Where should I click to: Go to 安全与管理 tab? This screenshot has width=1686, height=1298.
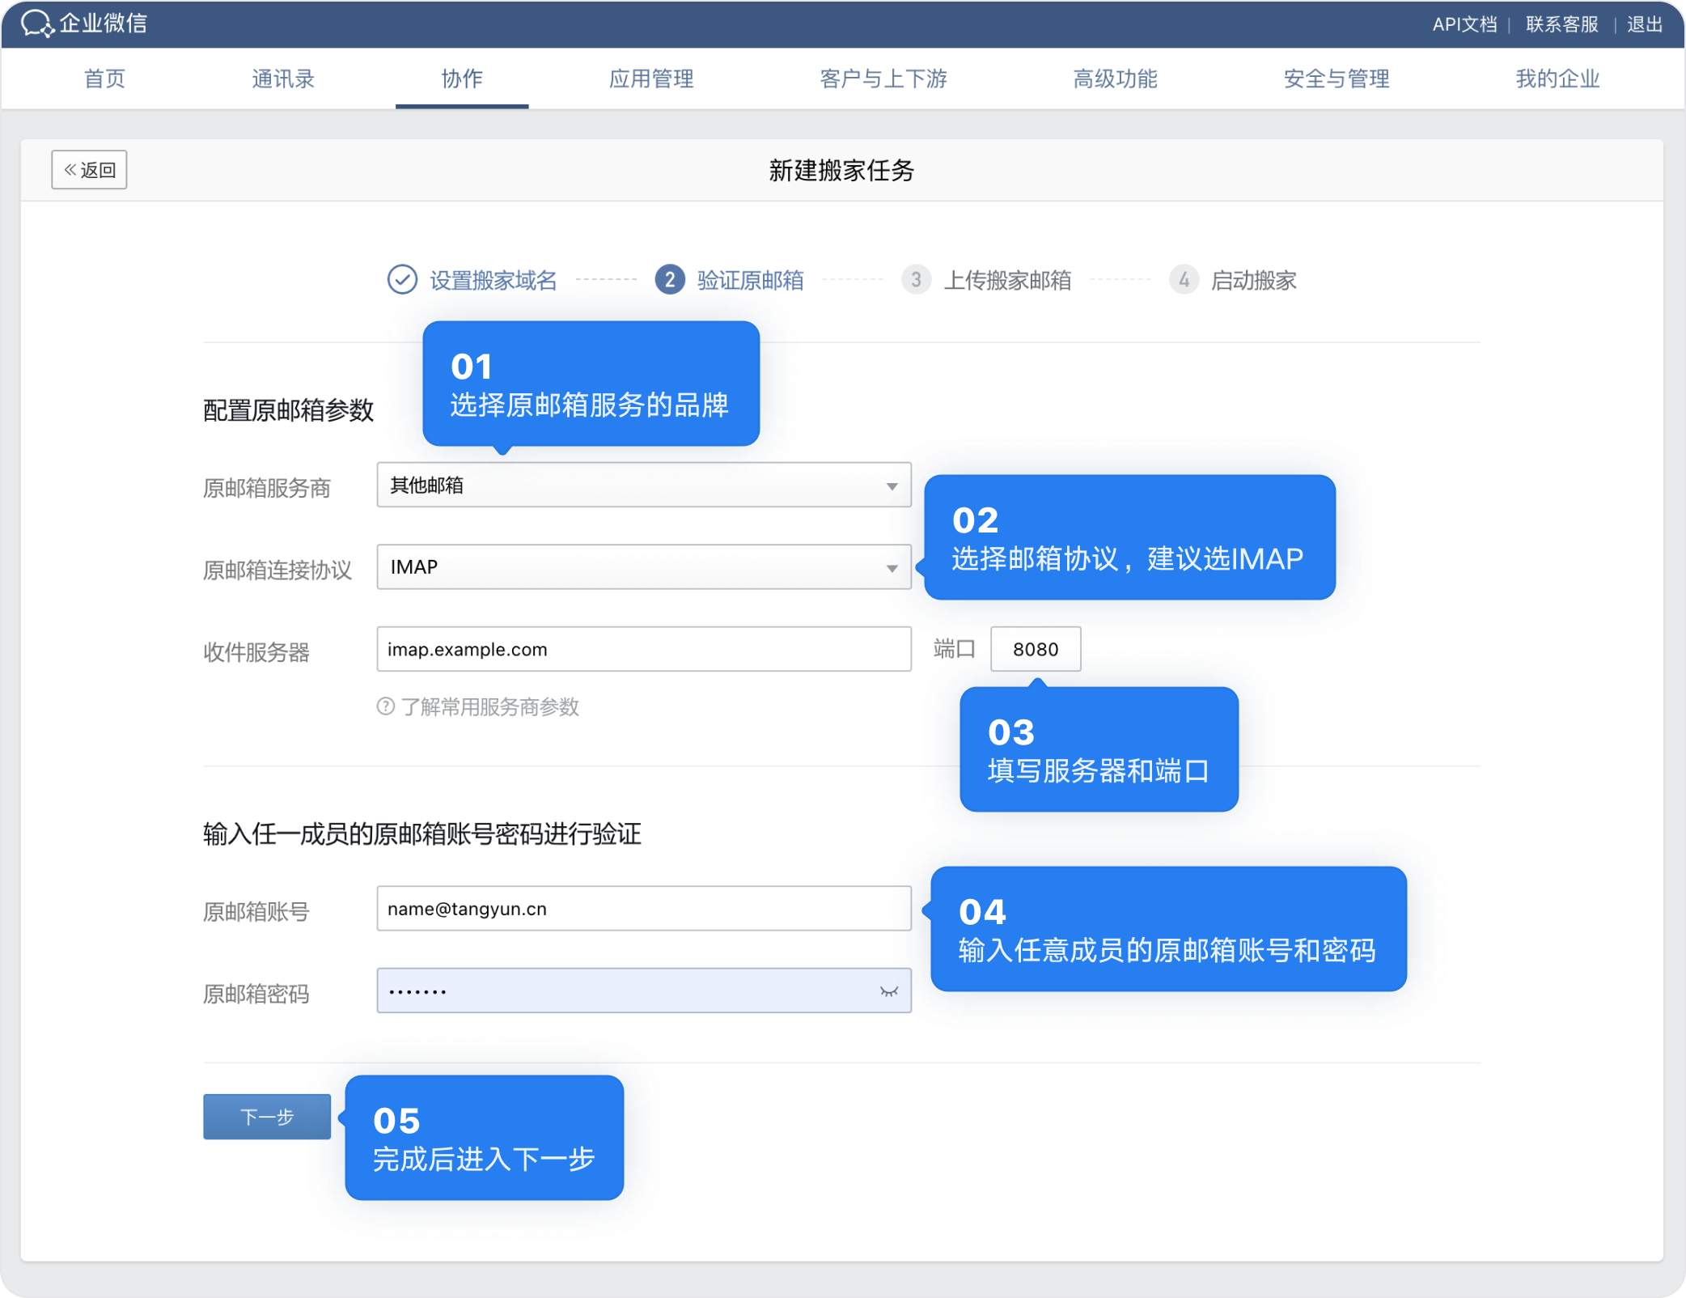[x=1336, y=78]
